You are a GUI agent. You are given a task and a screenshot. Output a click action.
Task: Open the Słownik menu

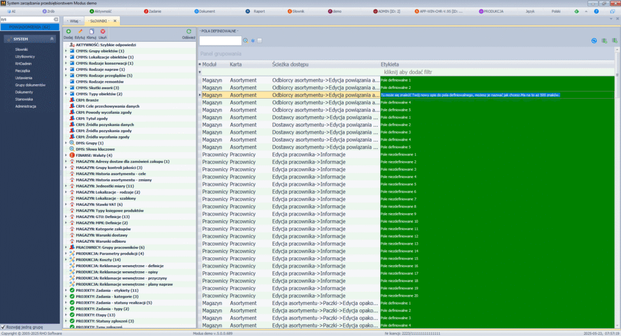pos(296,12)
